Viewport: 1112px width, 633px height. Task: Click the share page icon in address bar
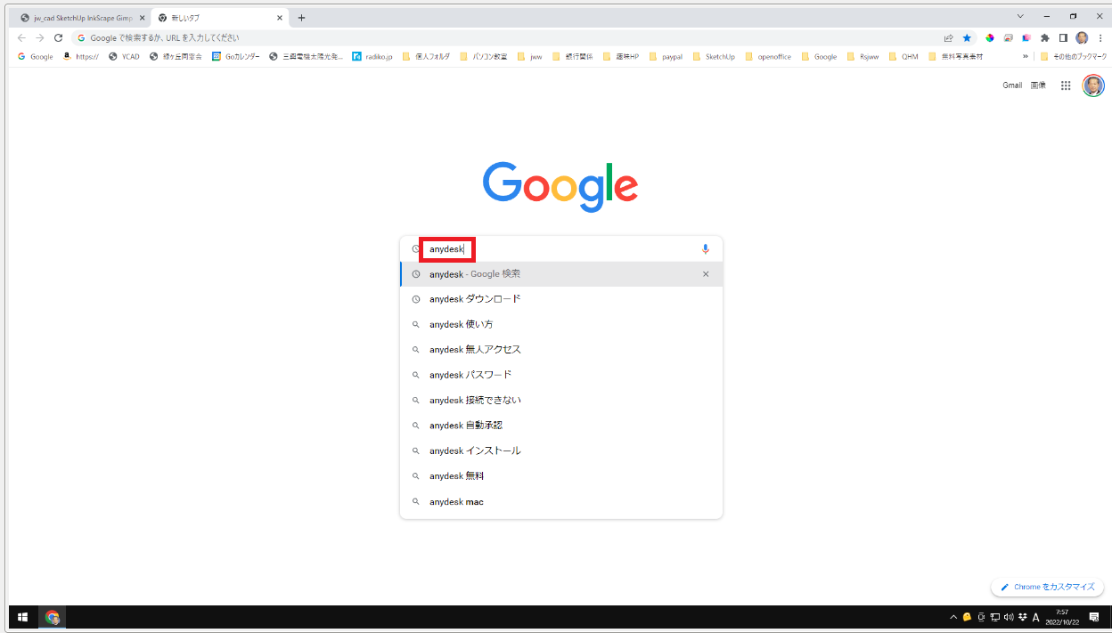point(949,38)
